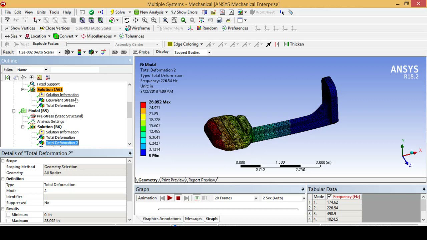Open the Units menu
This screenshot has width=427, height=240.
click(x=41, y=12)
